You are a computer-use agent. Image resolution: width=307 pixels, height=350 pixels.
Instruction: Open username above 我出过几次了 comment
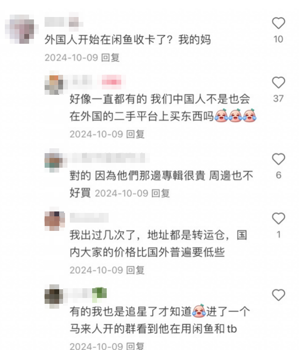pos(89,217)
